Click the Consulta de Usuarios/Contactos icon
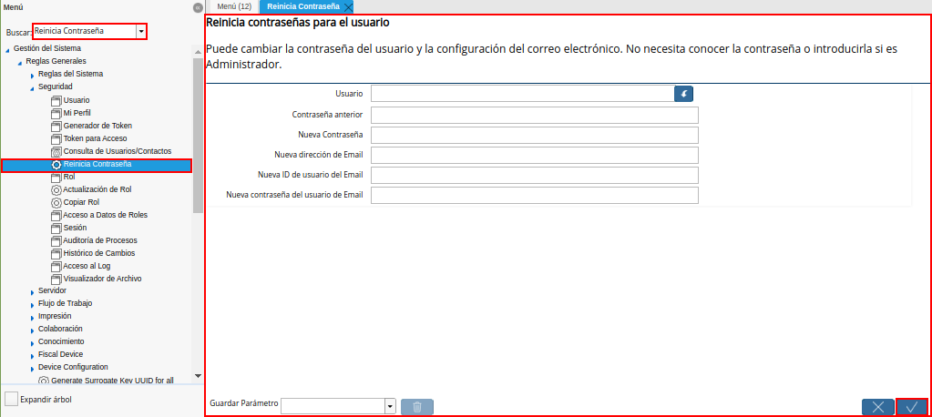The image size is (932, 417). pos(56,152)
